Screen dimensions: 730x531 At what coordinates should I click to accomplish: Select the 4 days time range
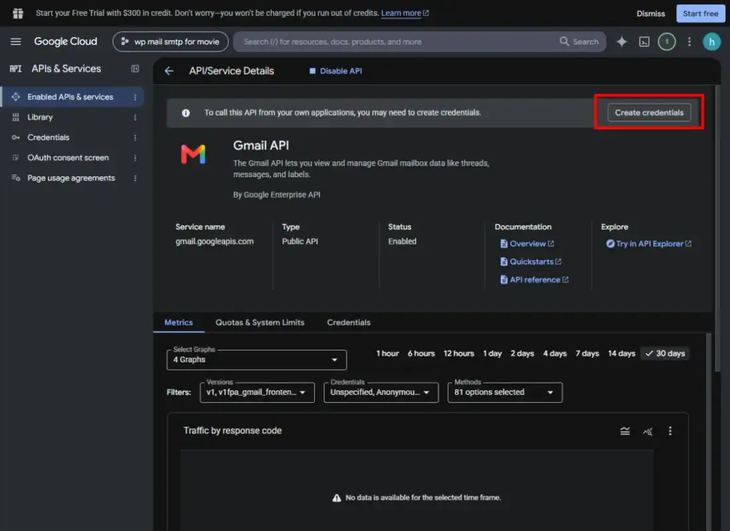(x=555, y=354)
